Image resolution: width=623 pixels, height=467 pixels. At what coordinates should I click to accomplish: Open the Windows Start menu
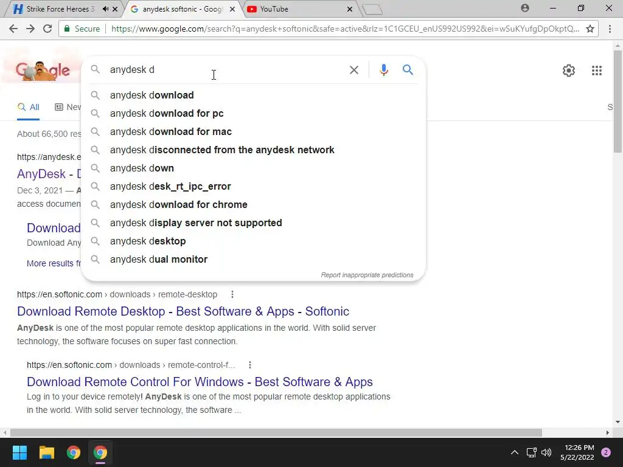[19, 452]
